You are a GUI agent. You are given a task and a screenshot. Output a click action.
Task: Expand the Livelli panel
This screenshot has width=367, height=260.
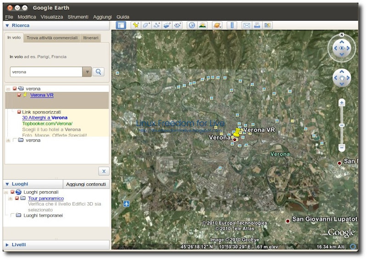point(7,244)
